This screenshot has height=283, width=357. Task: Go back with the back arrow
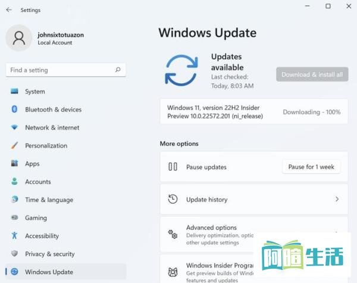[9, 10]
